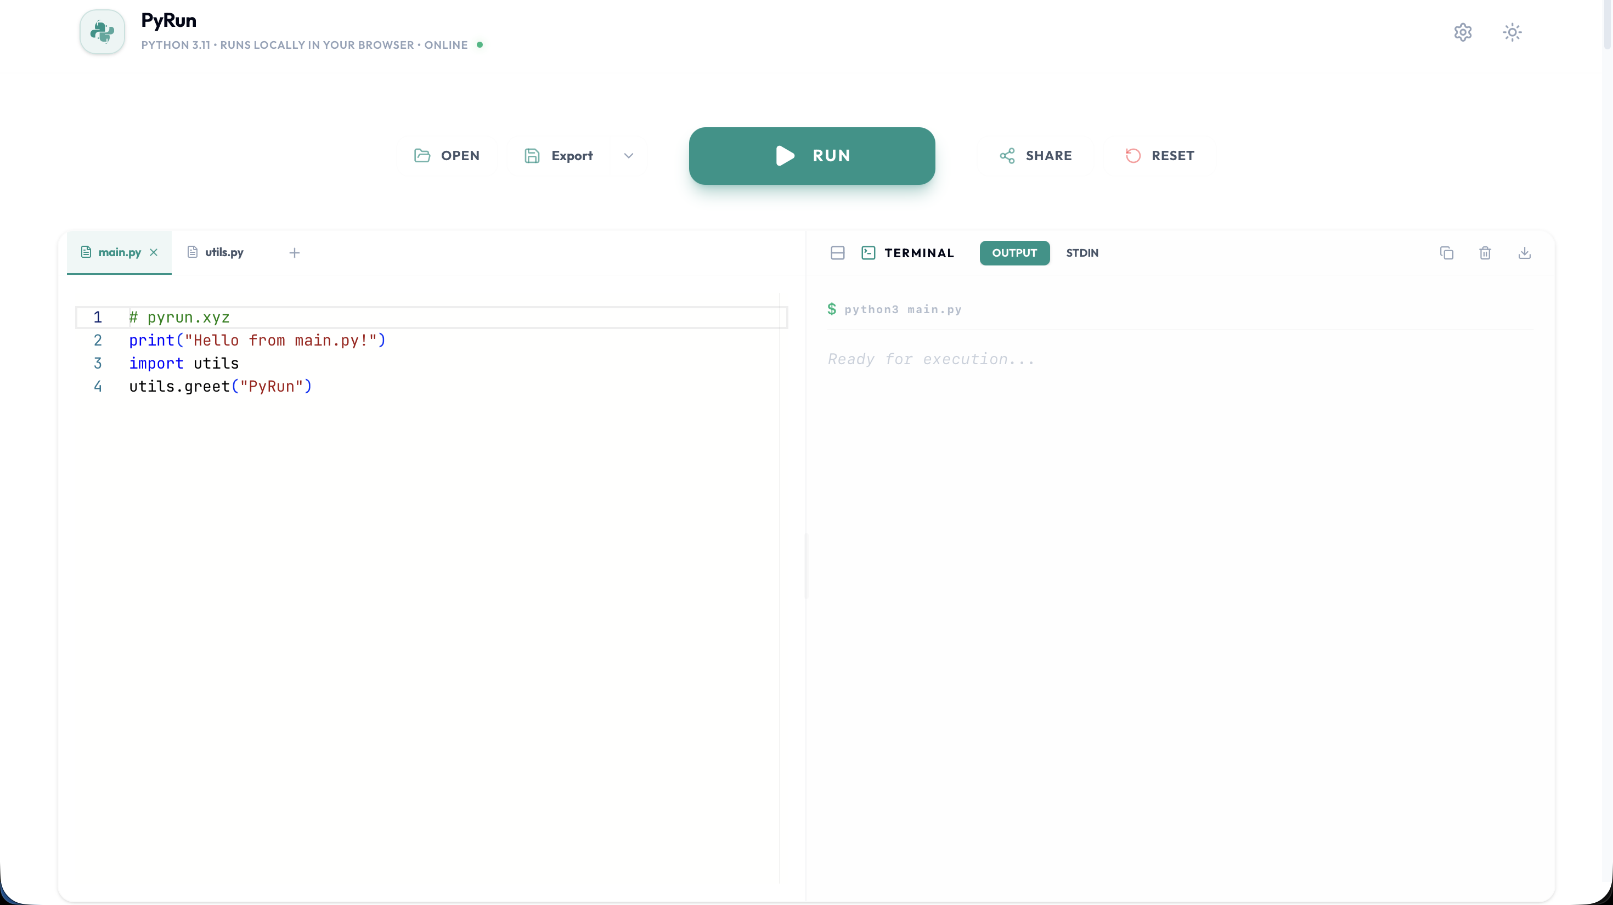
Task: Copy the terminal output
Action: [x=1446, y=253]
